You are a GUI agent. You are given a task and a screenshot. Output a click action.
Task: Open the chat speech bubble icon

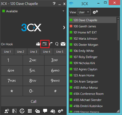[x=45, y=111]
